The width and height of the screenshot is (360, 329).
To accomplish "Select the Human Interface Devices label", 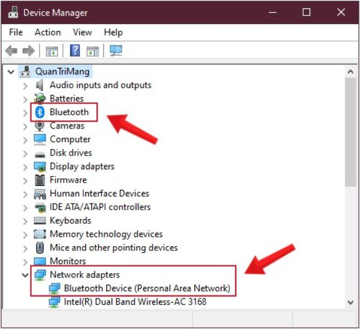I will 100,193.
